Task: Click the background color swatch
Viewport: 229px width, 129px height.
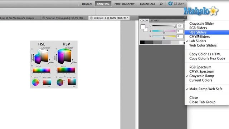Action: [x=146, y=30]
